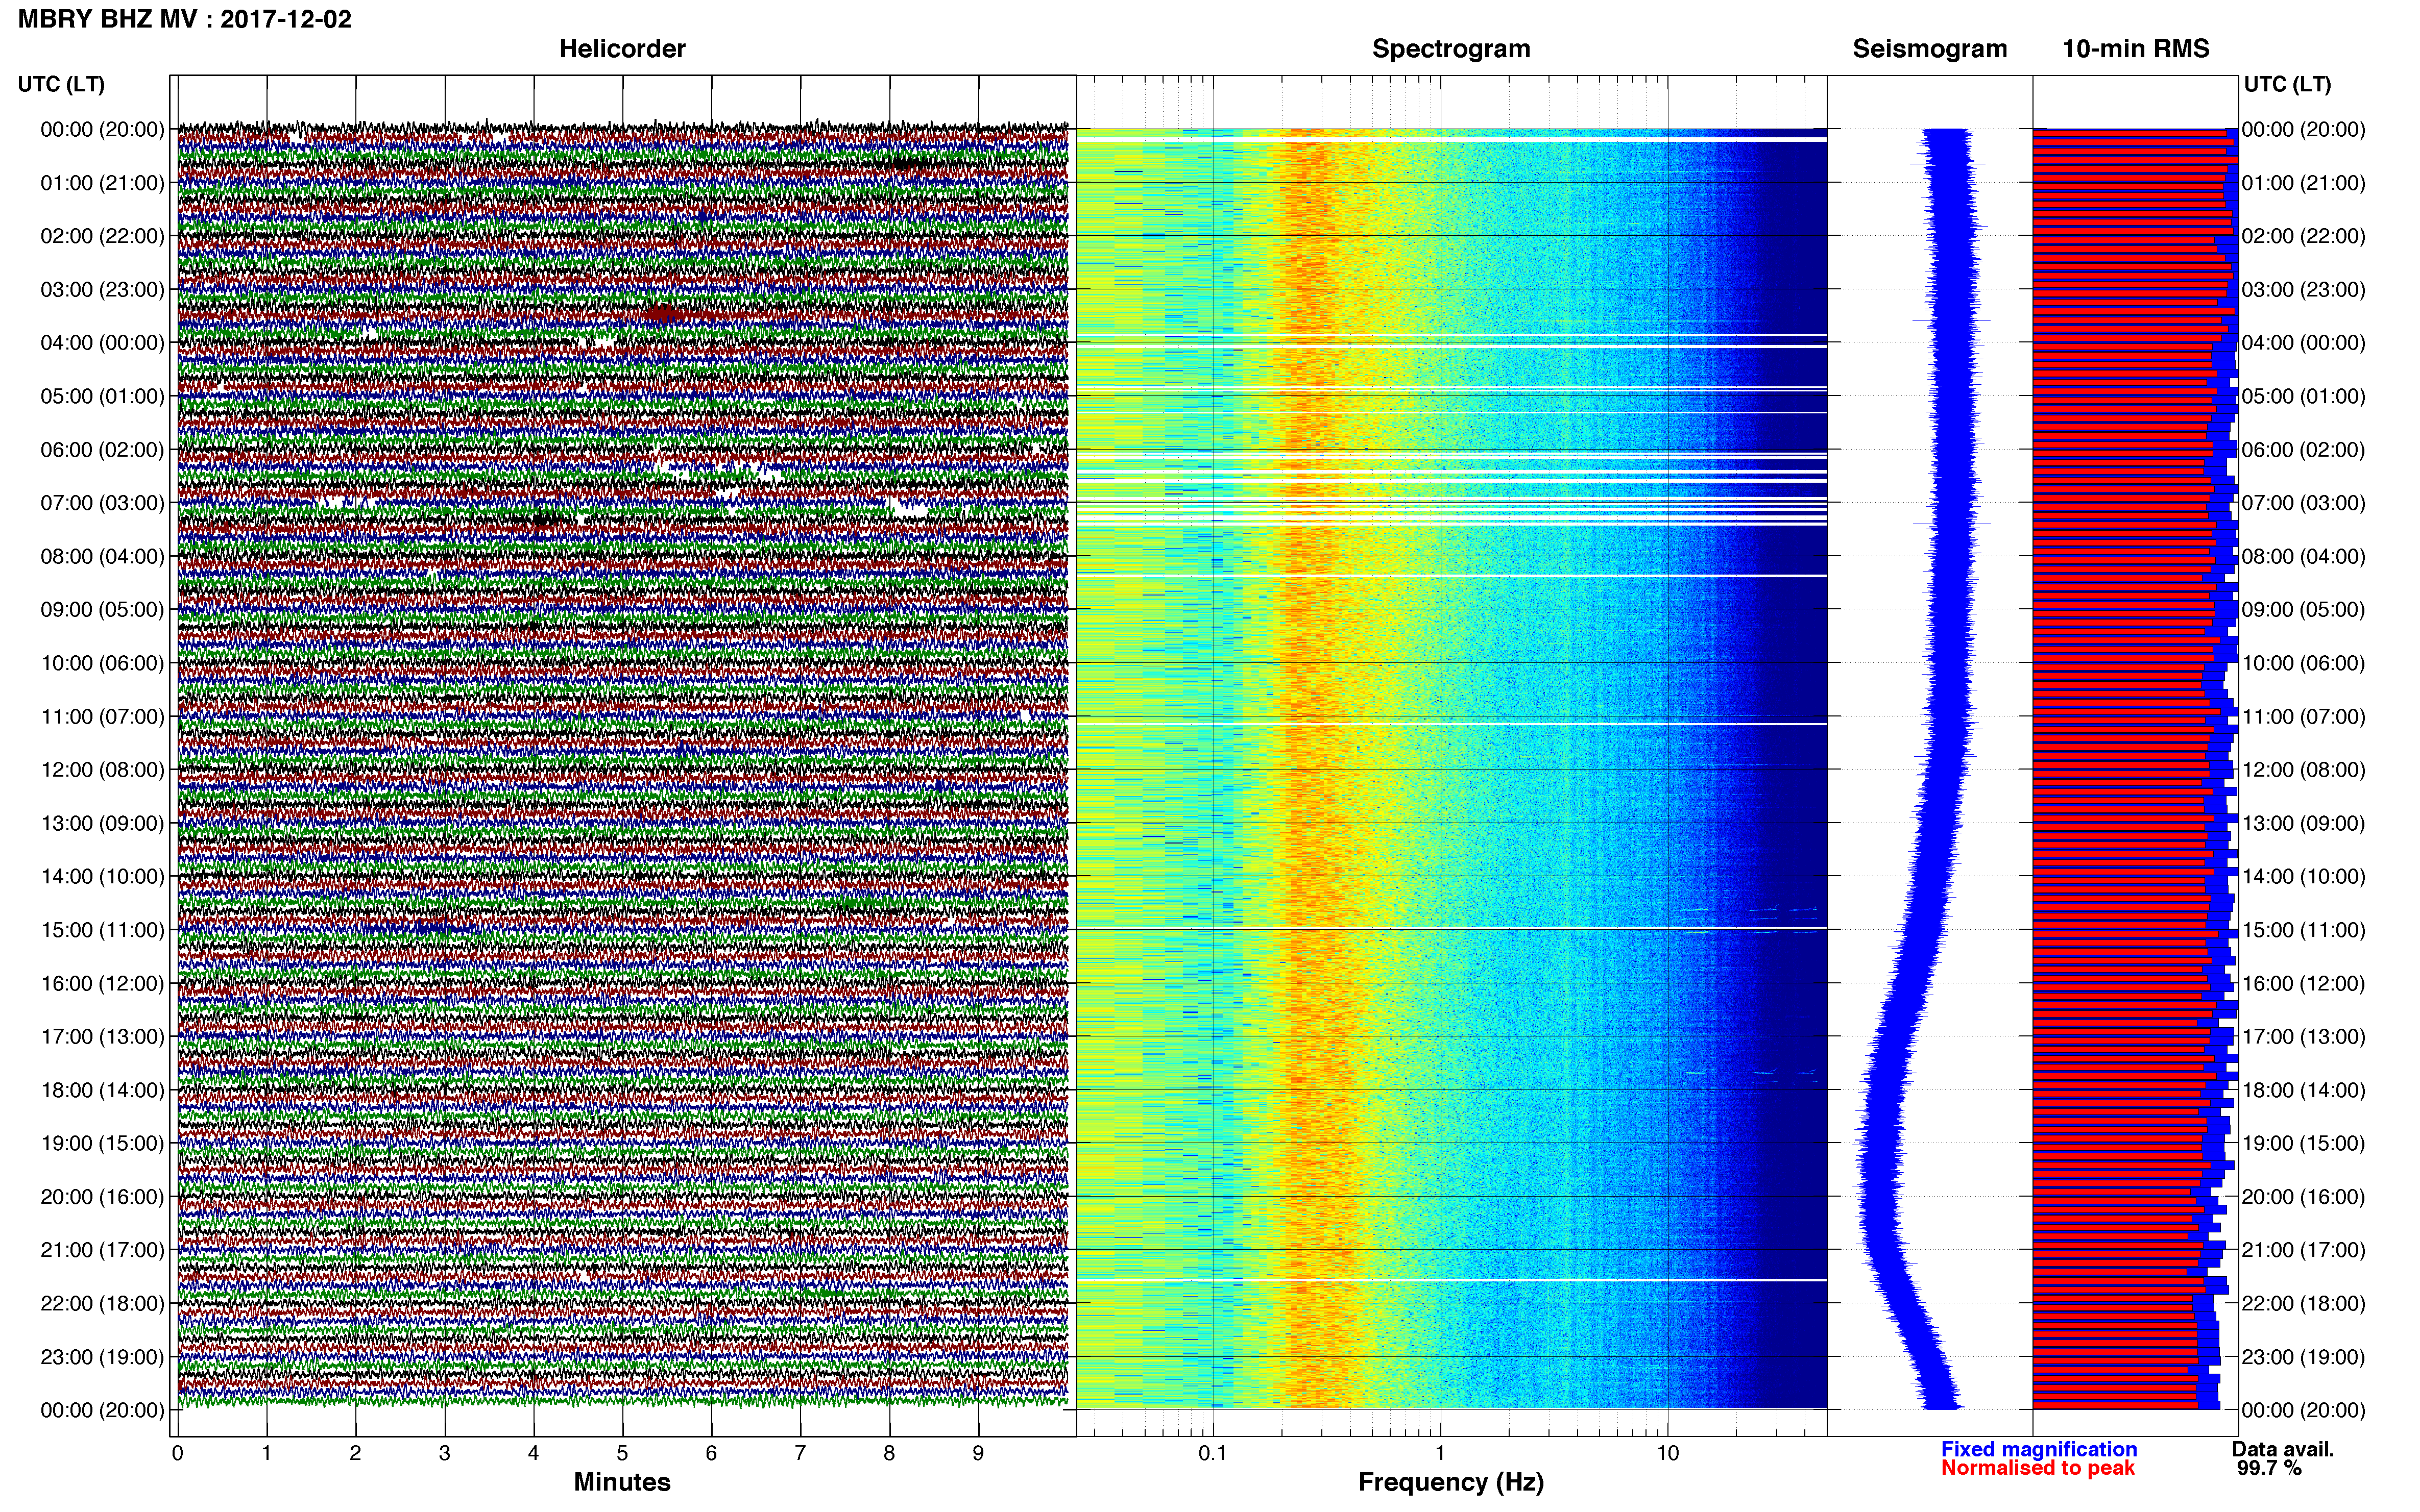The width and height of the screenshot is (2420, 1512).
Task: Select the "Spectrogram" panel heading
Action: [1450, 49]
